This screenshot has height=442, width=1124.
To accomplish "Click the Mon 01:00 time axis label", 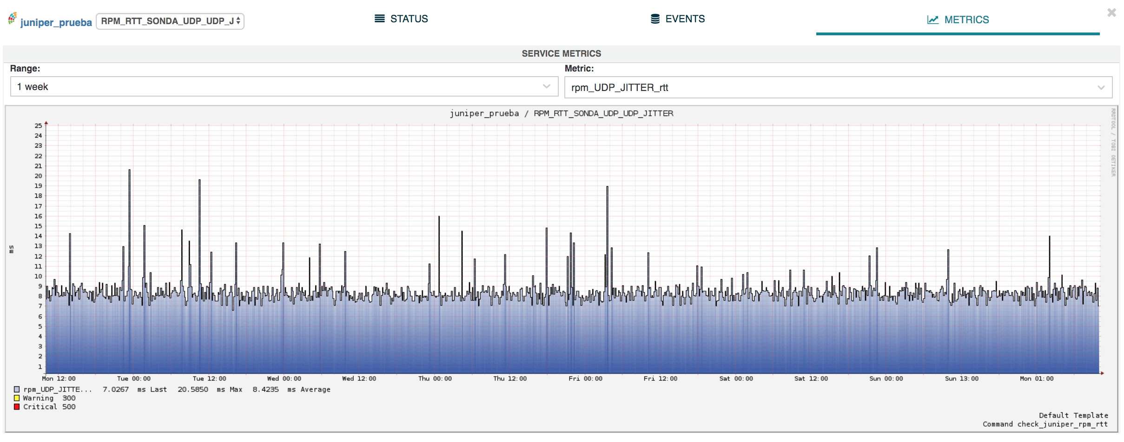I will [1037, 378].
